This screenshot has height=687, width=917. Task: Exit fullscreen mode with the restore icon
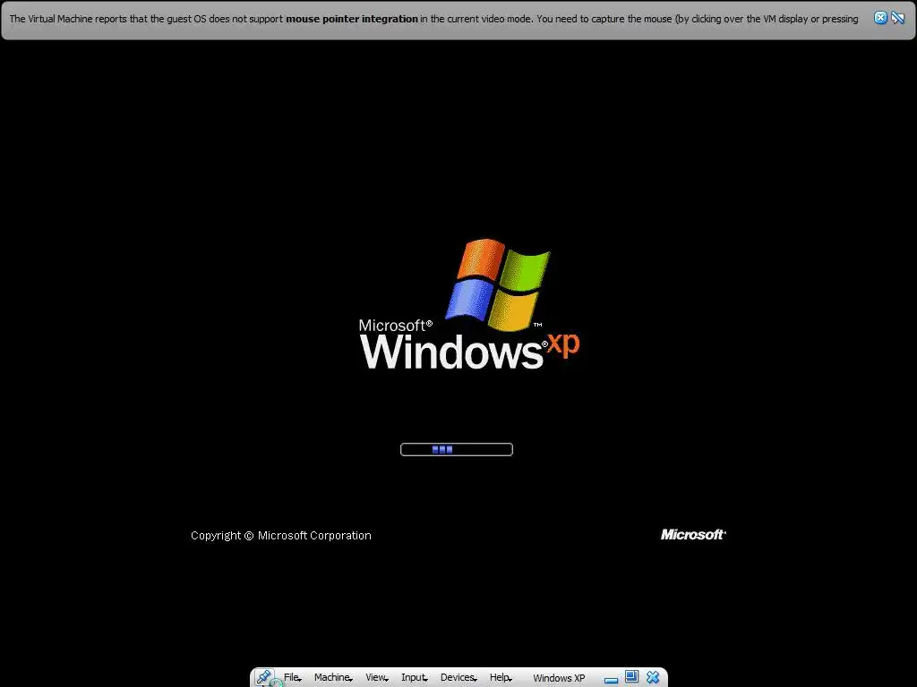click(x=631, y=677)
